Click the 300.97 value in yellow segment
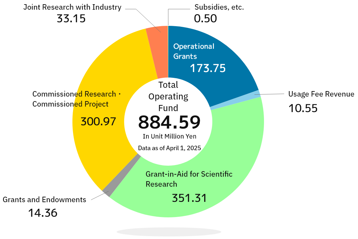 coord(98,121)
